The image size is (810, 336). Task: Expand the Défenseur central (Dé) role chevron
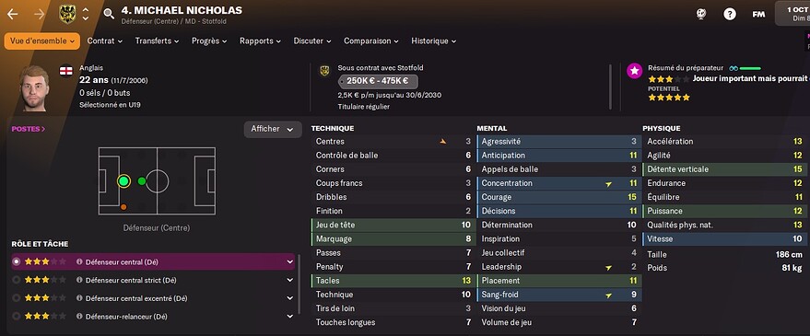pyautogui.click(x=289, y=261)
